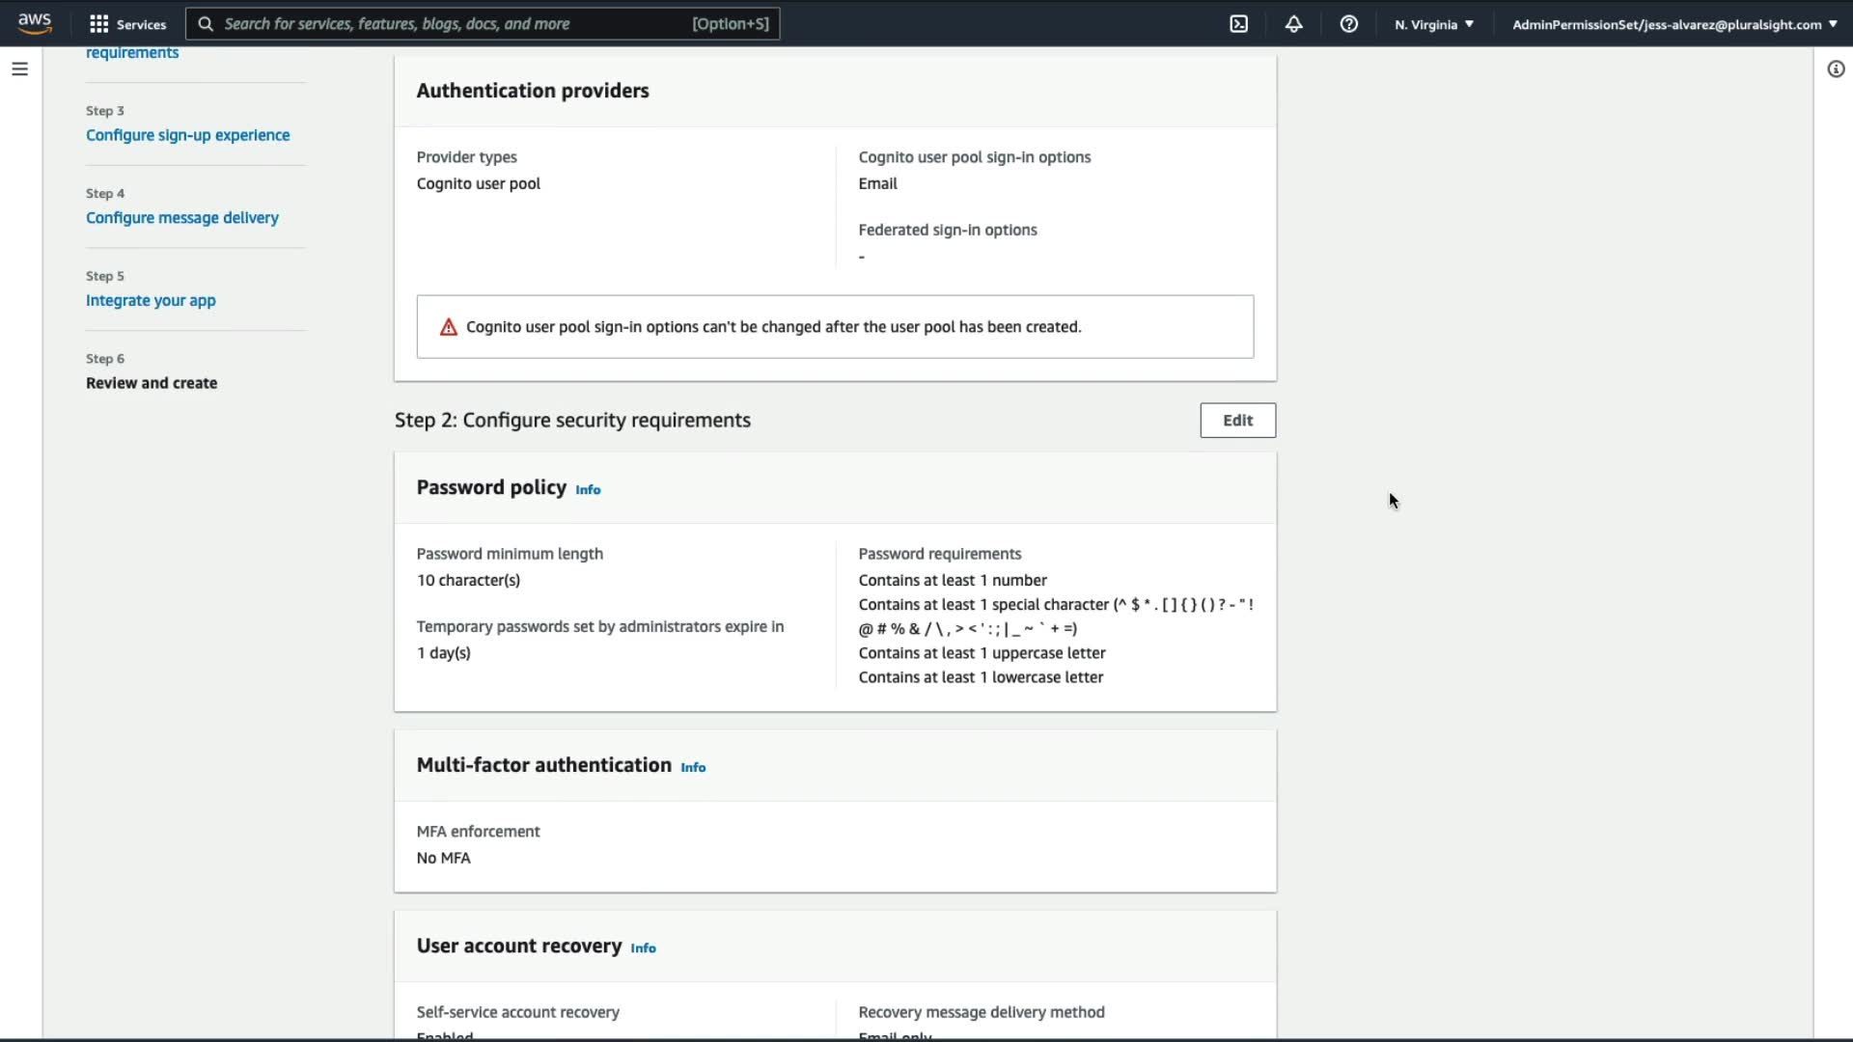The width and height of the screenshot is (1853, 1042).
Task: Open Password policy Info link
Action: point(588,490)
